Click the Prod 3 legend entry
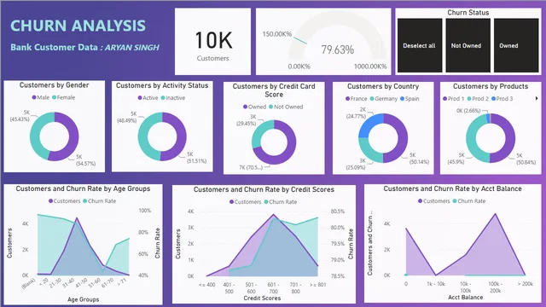The width and height of the screenshot is (546, 307). [x=502, y=99]
